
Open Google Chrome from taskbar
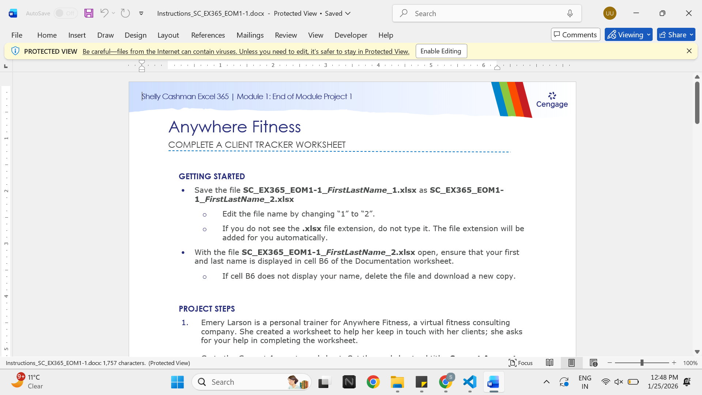pos(373,382)
